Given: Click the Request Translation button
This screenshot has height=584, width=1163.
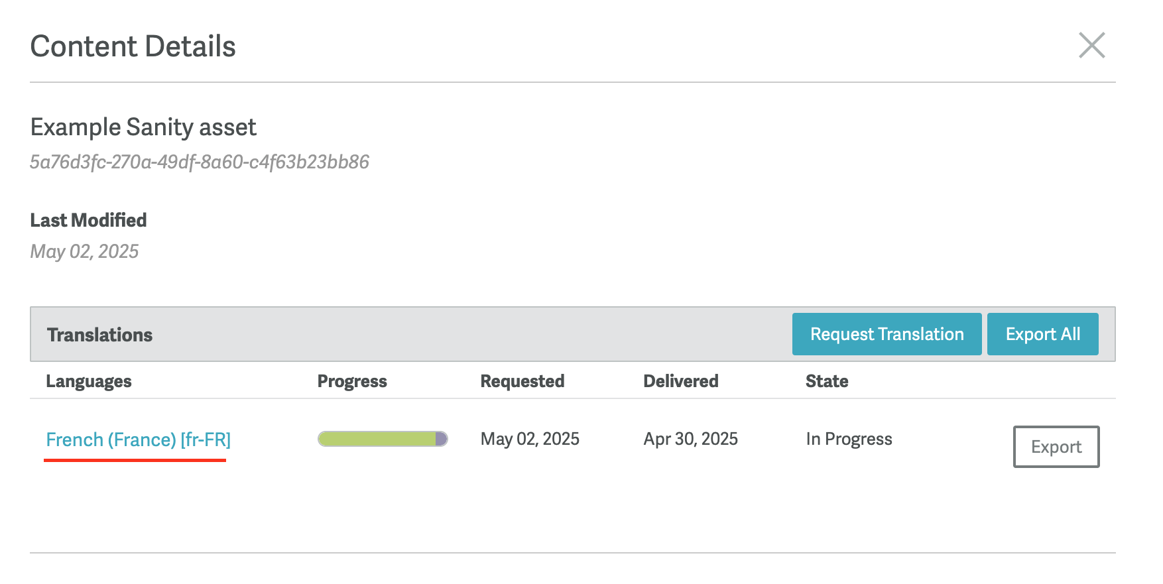Looking at the screenshot, I should pos(887,334).
